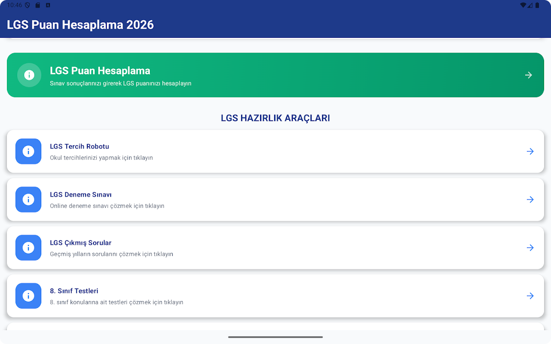
Task: Tap the arrow on the LGS Tercih Robotu card
Action: point(530,151)
